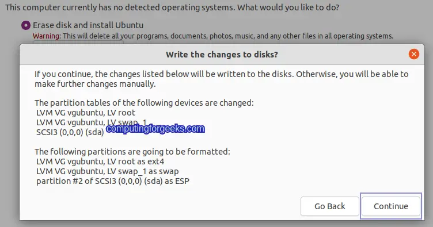Viewport: 433px width, 227px height.
Task: Click the "partition #2 ... as ESP" line
Action: pos(113,181)
